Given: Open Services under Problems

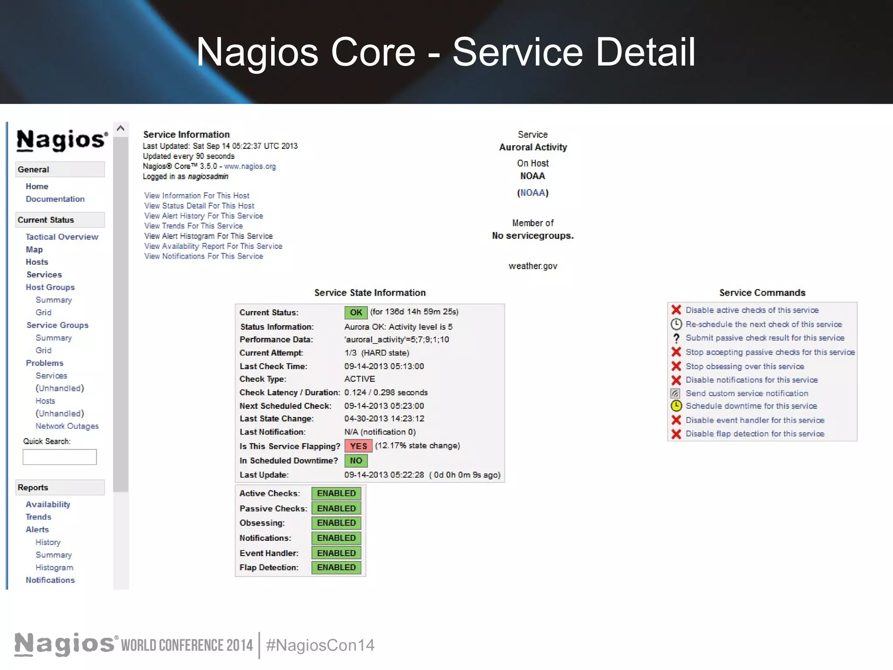Looking at the screenshot, I should [x=51, y=376].
